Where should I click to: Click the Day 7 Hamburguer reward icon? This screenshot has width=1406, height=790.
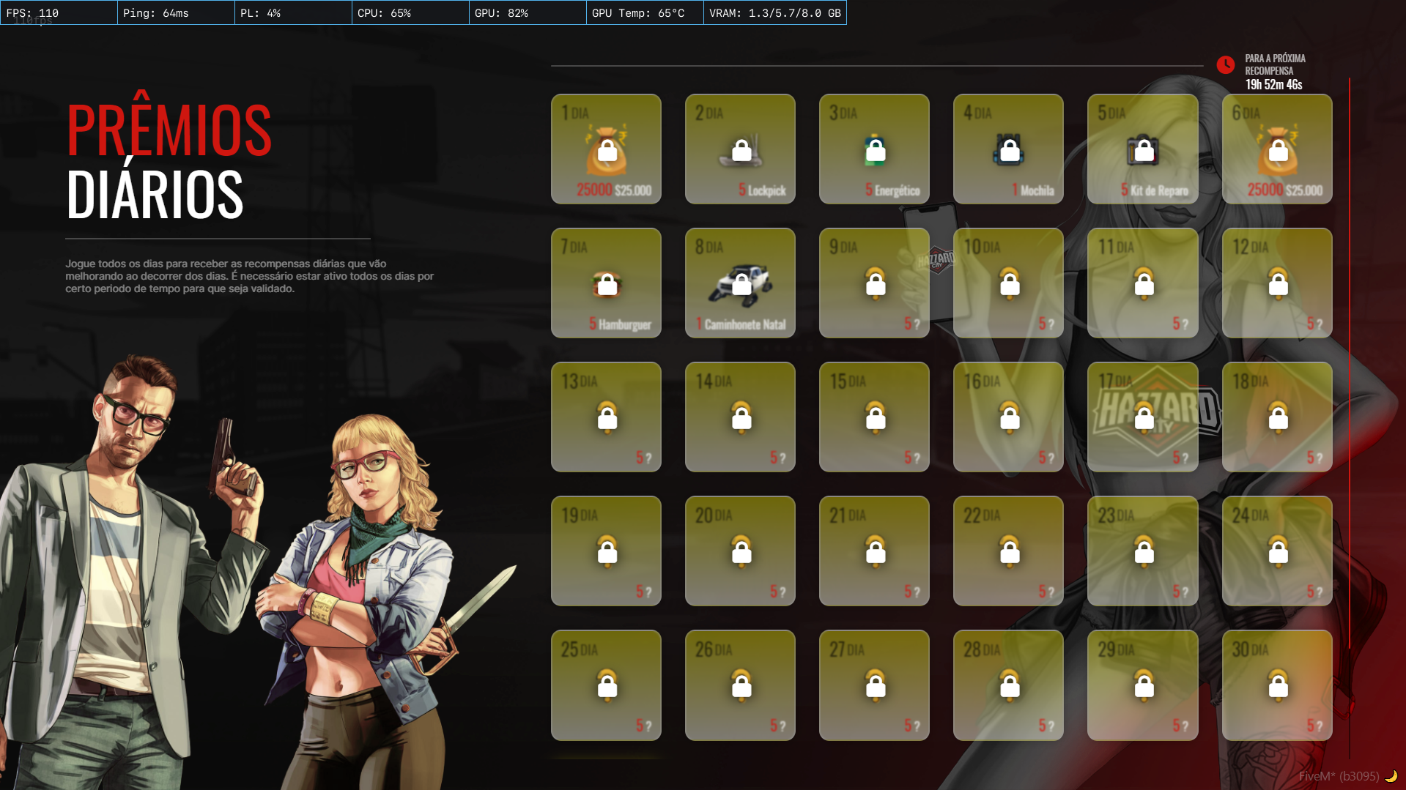tap(607, 284)
